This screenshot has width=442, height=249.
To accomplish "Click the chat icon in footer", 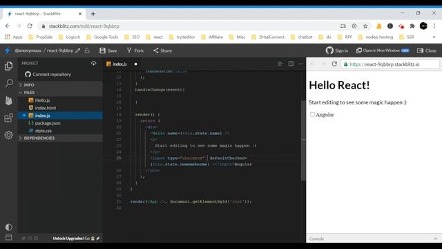I will pos(36,238).
